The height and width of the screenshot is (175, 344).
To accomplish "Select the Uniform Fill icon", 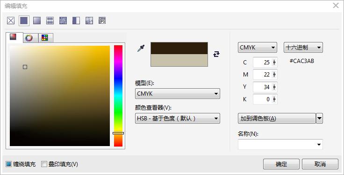I will tap(24, 21).
